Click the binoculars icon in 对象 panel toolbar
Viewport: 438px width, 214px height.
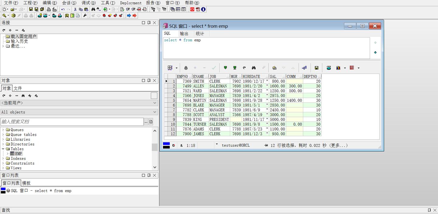click(x=23, y=96)
